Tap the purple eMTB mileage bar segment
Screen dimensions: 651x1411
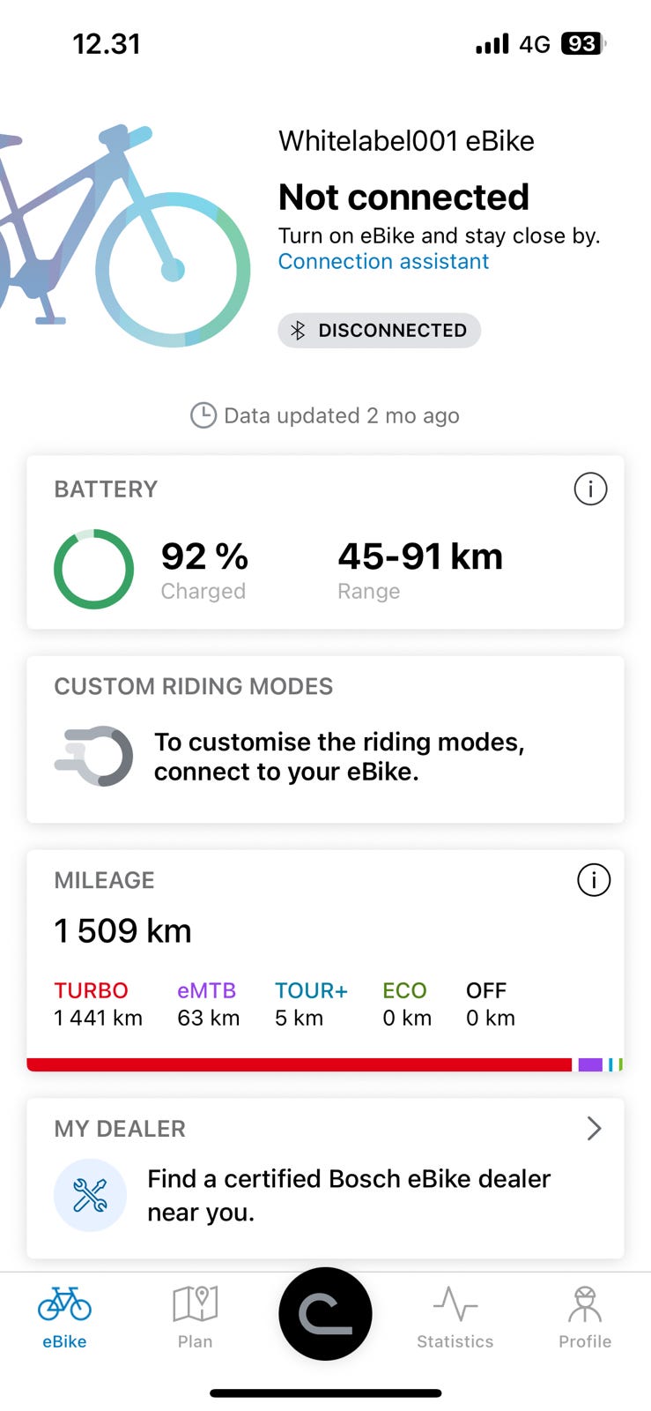589,1064
